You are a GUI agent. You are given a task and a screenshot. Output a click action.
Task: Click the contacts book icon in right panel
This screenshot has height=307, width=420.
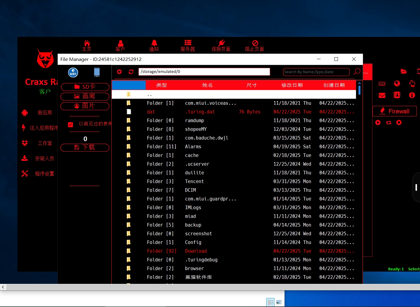[397, 95]
